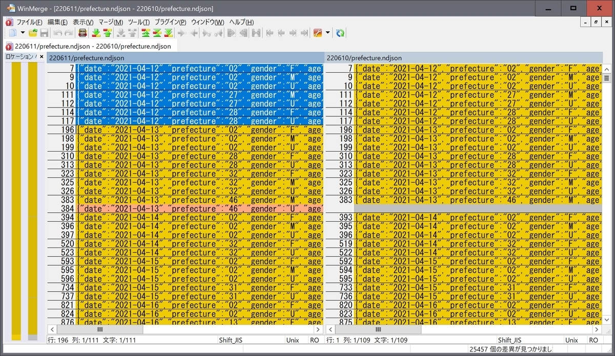
Task: Click the Open folder icon
Action: (33, 33)
